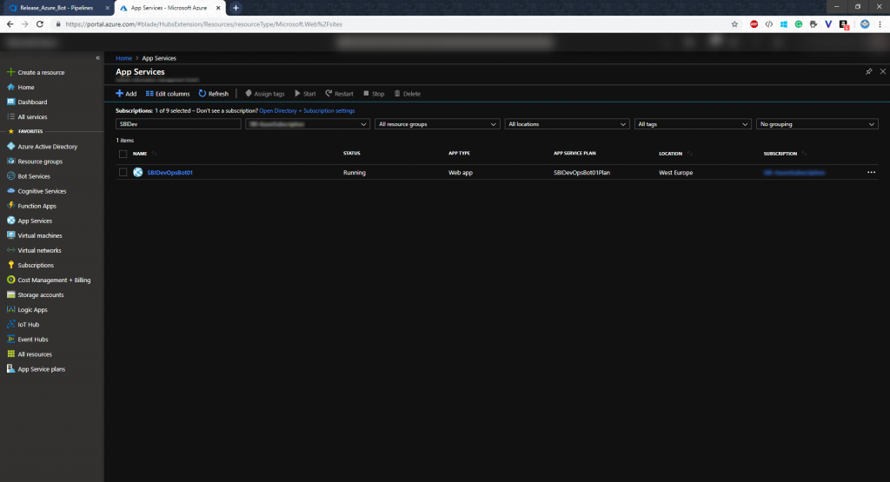Open Directory + Subscription settings link
Viewport: 890px width, 482px height.
307,110
